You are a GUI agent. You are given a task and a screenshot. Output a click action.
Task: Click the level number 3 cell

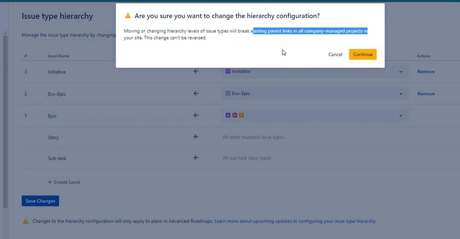25,71
